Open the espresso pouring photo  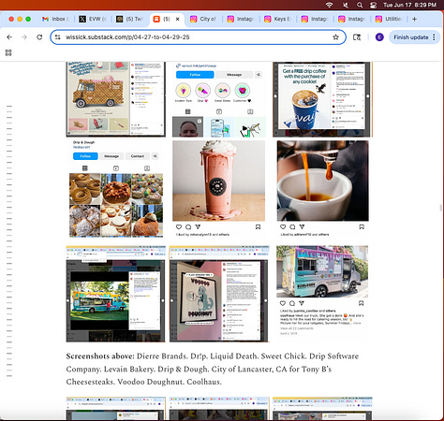point(322,181)
